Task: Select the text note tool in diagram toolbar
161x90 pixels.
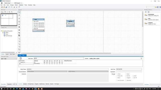Action: [19, 24]
